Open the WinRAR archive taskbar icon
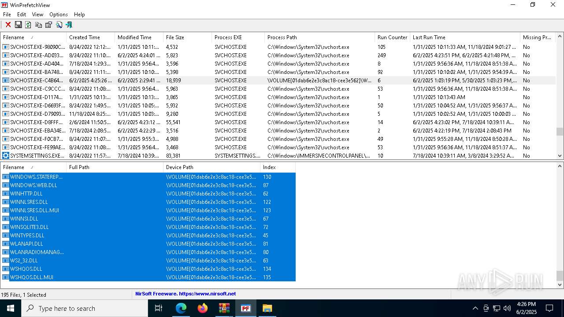The image size is (564, 317). coord(224,308)
